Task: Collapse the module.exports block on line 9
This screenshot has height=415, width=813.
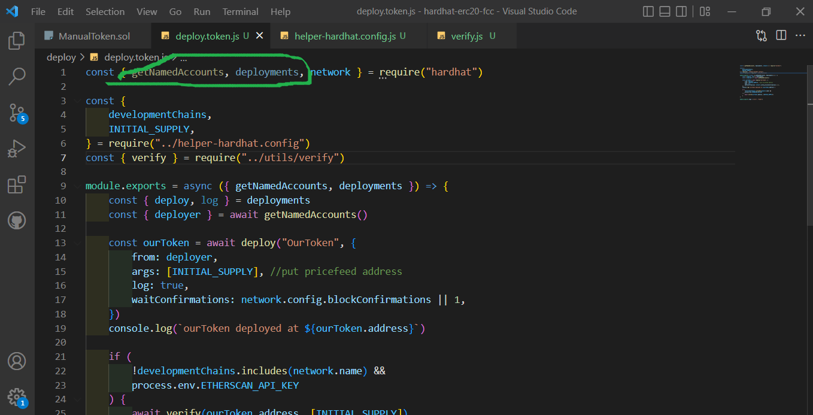Action: click(77, 186)
